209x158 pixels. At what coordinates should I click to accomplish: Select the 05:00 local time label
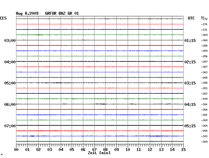click(10, 83)
